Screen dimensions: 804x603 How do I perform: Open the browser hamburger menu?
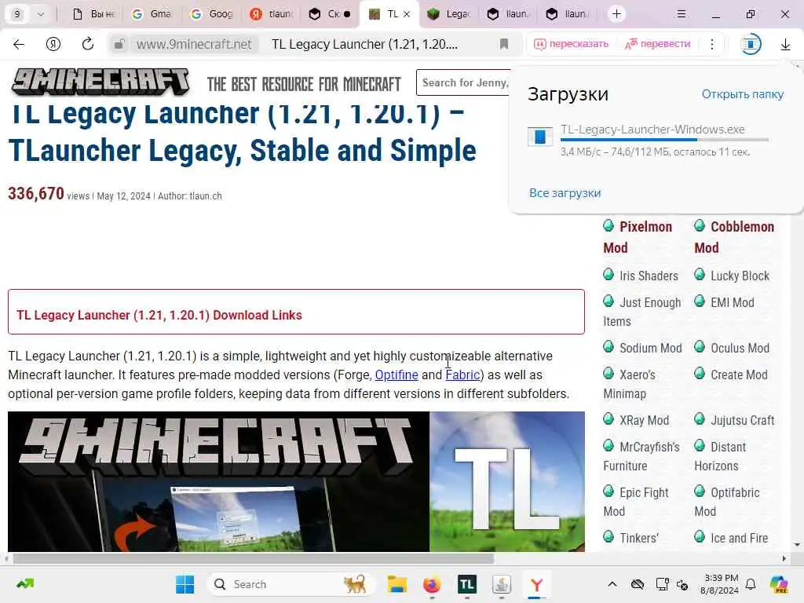coord(682,14)
